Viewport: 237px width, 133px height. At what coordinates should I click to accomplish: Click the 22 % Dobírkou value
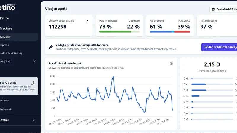pos(133,27)
